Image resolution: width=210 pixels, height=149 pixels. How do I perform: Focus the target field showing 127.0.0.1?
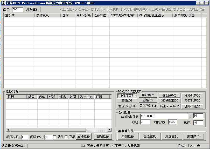(x=165, y=116)
